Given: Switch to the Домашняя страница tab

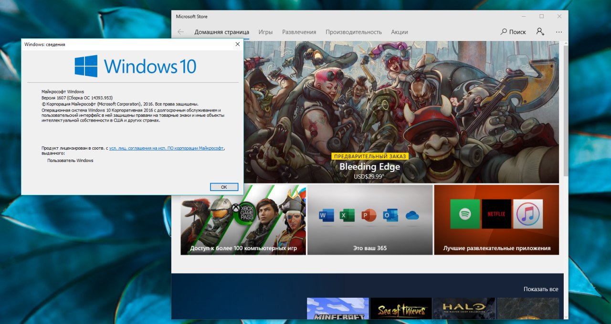Looking at the screenshot, I should click(x=221, y=32).
